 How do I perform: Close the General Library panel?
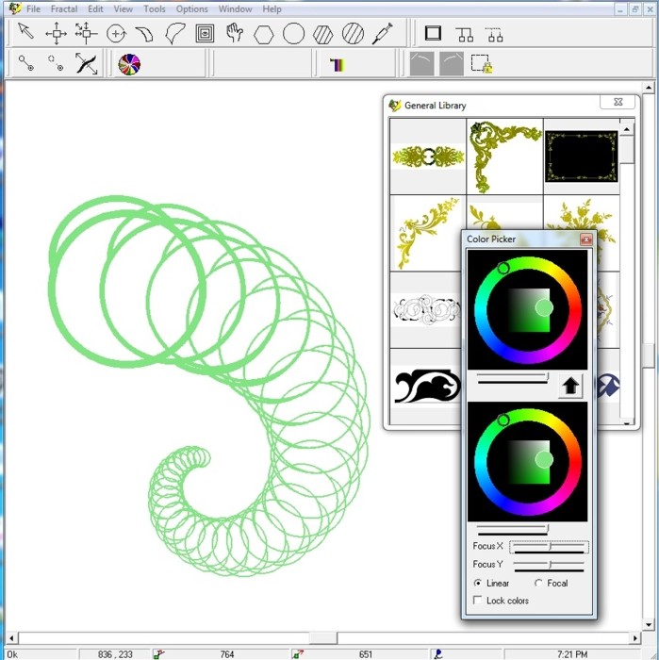click(x=618, y=102)
